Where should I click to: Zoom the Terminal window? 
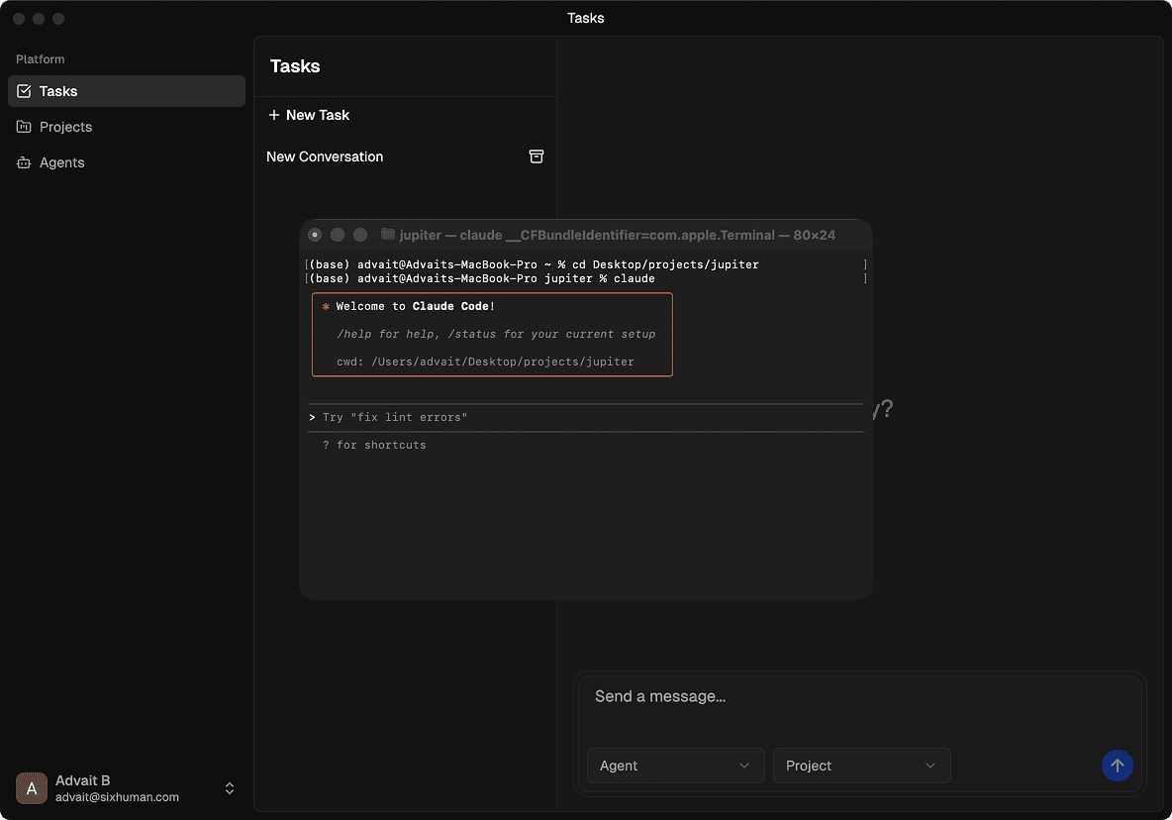[x=360, y=235]
